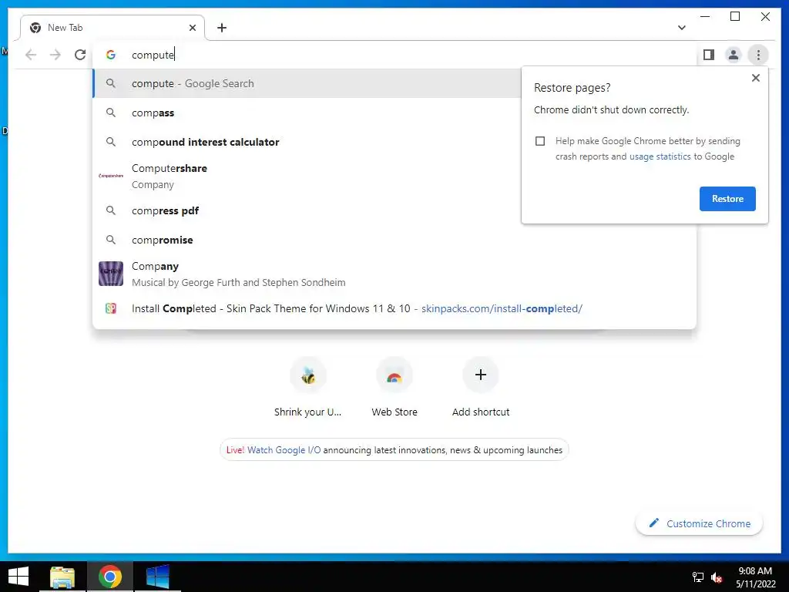Choose Company musical suggestion

pyautogui.click(x=394, y=274)
